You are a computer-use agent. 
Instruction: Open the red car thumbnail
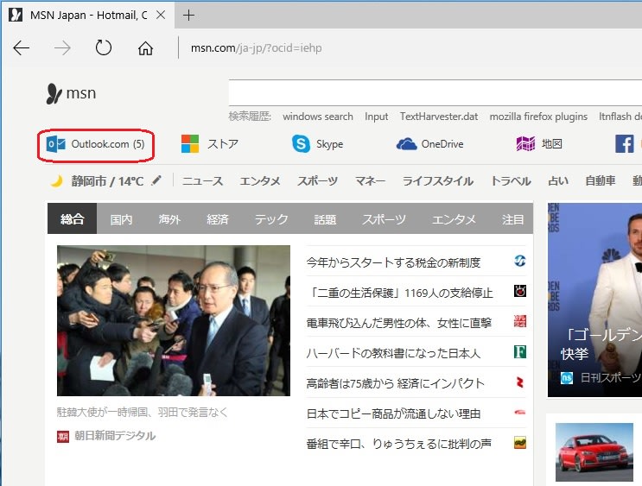594,452
